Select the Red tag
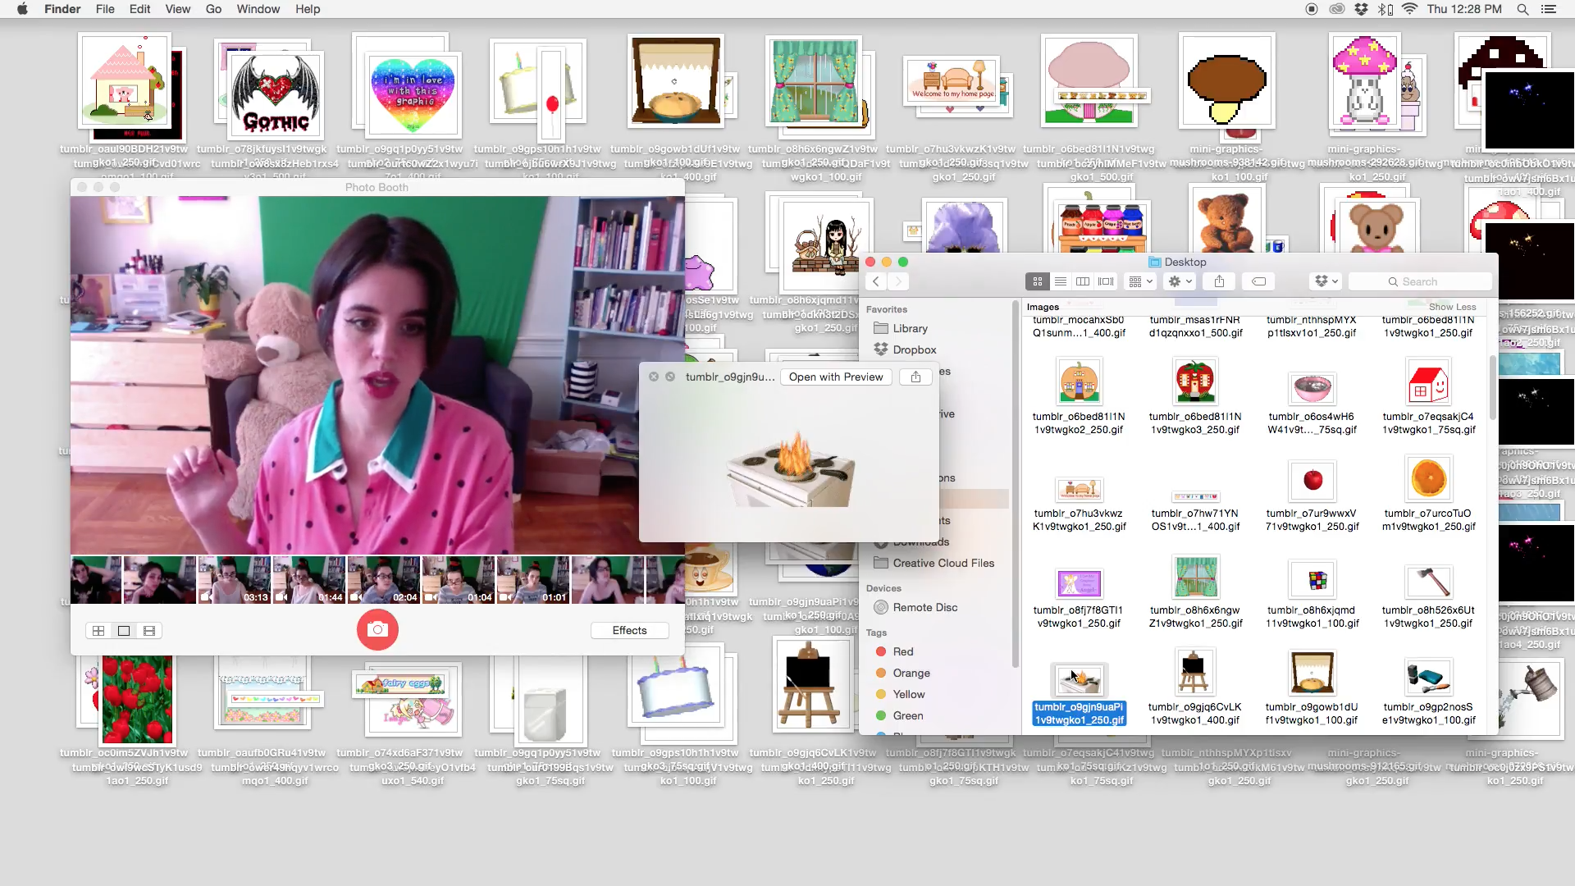The height and width of the screenshot is (886, 1575). pos(902,651)
